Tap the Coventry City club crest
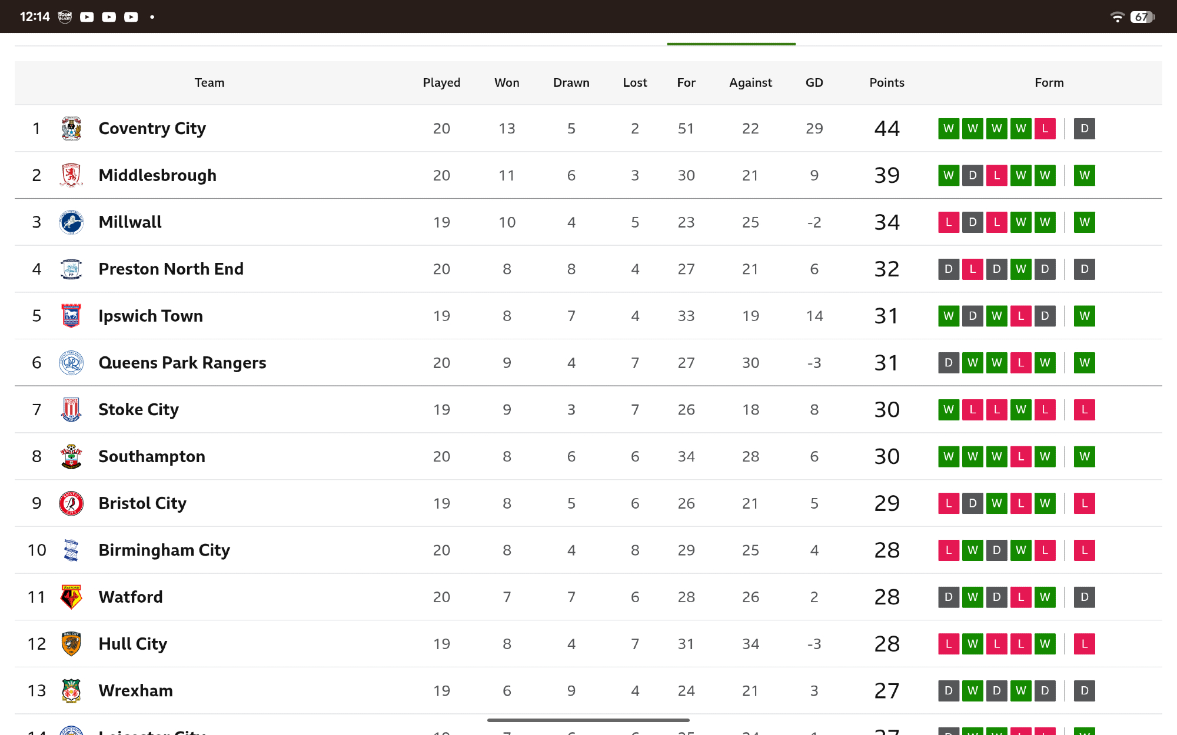 tap(71, 129)
